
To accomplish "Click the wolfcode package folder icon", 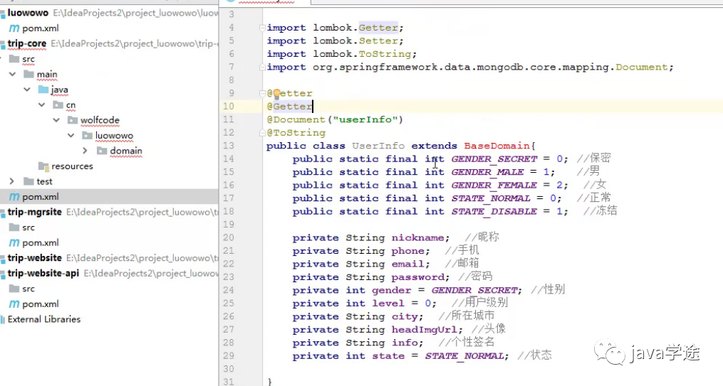I will pos(72,120).
